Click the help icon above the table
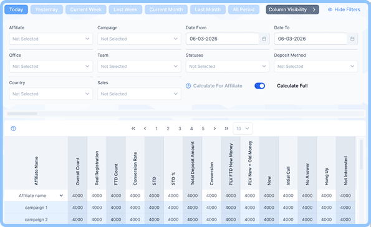 pos(14,128)
